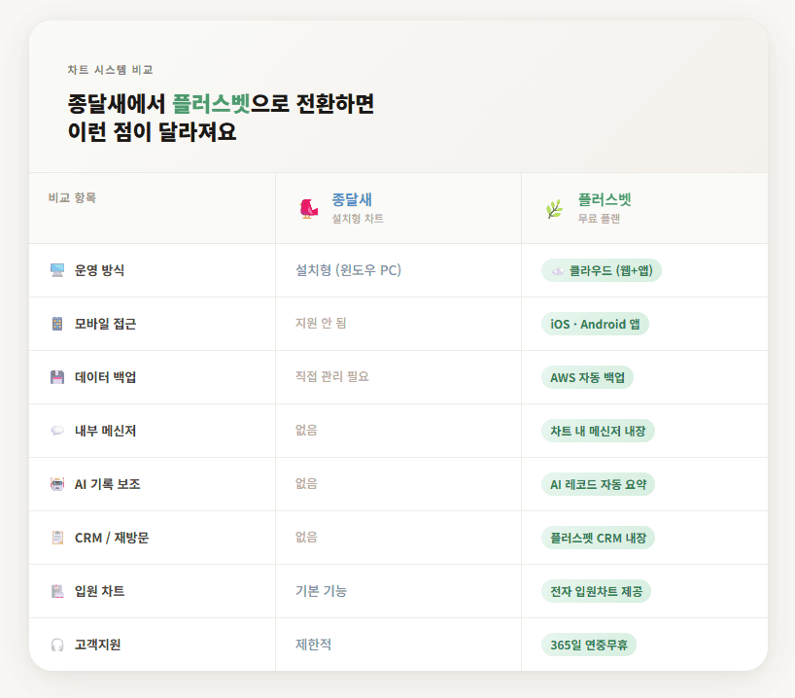Click 없음 in the AI 기록 보조 row

coord(306,483)
